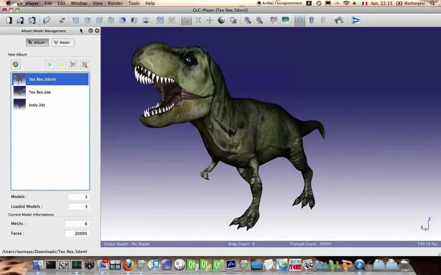Click Body Count : 6 in status bar
The image size is (441, 275).
pyautogui.click(x=241, y=244)
